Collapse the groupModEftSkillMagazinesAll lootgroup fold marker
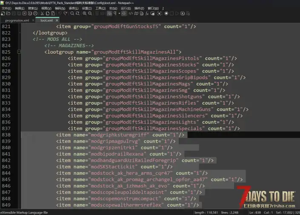Screen dimensions: 300x215 19,52
